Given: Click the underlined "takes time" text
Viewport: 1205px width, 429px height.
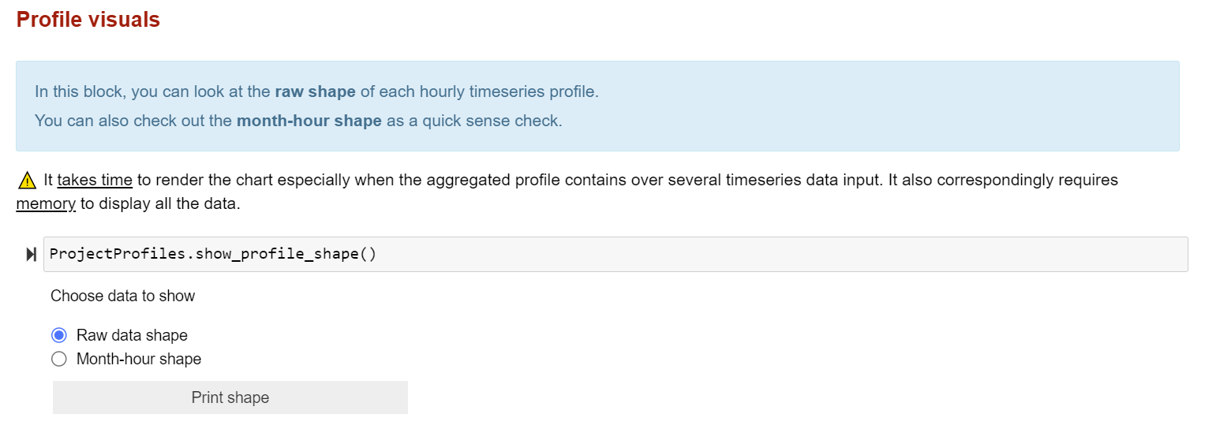Looking at the screenshot, I should (95, 180).
